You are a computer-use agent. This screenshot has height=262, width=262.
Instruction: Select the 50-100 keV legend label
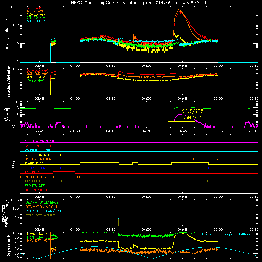[x=37, y=21]
